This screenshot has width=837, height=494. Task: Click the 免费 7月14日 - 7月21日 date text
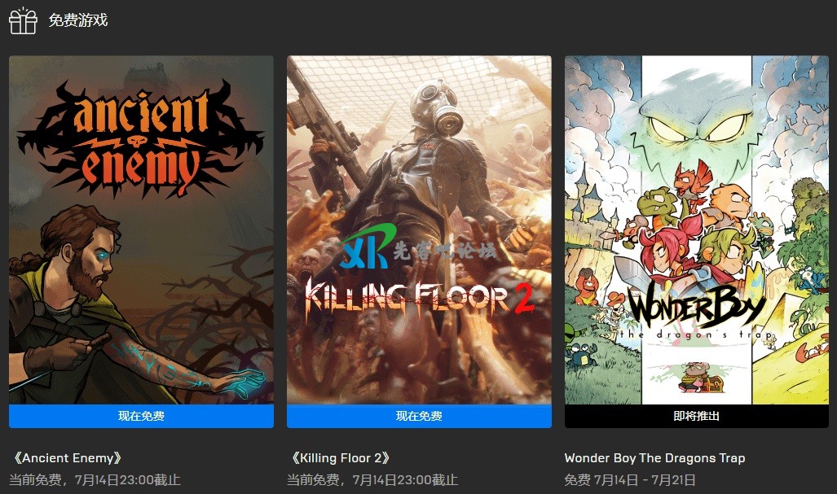pos(630,480)
